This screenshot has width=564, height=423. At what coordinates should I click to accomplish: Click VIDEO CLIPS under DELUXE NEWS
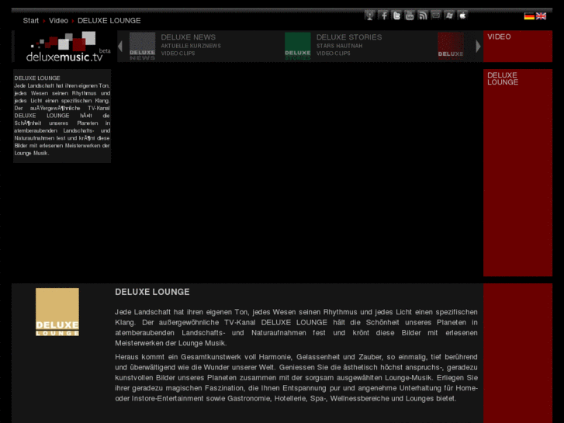pyautogui.click(x=178, y=54)
